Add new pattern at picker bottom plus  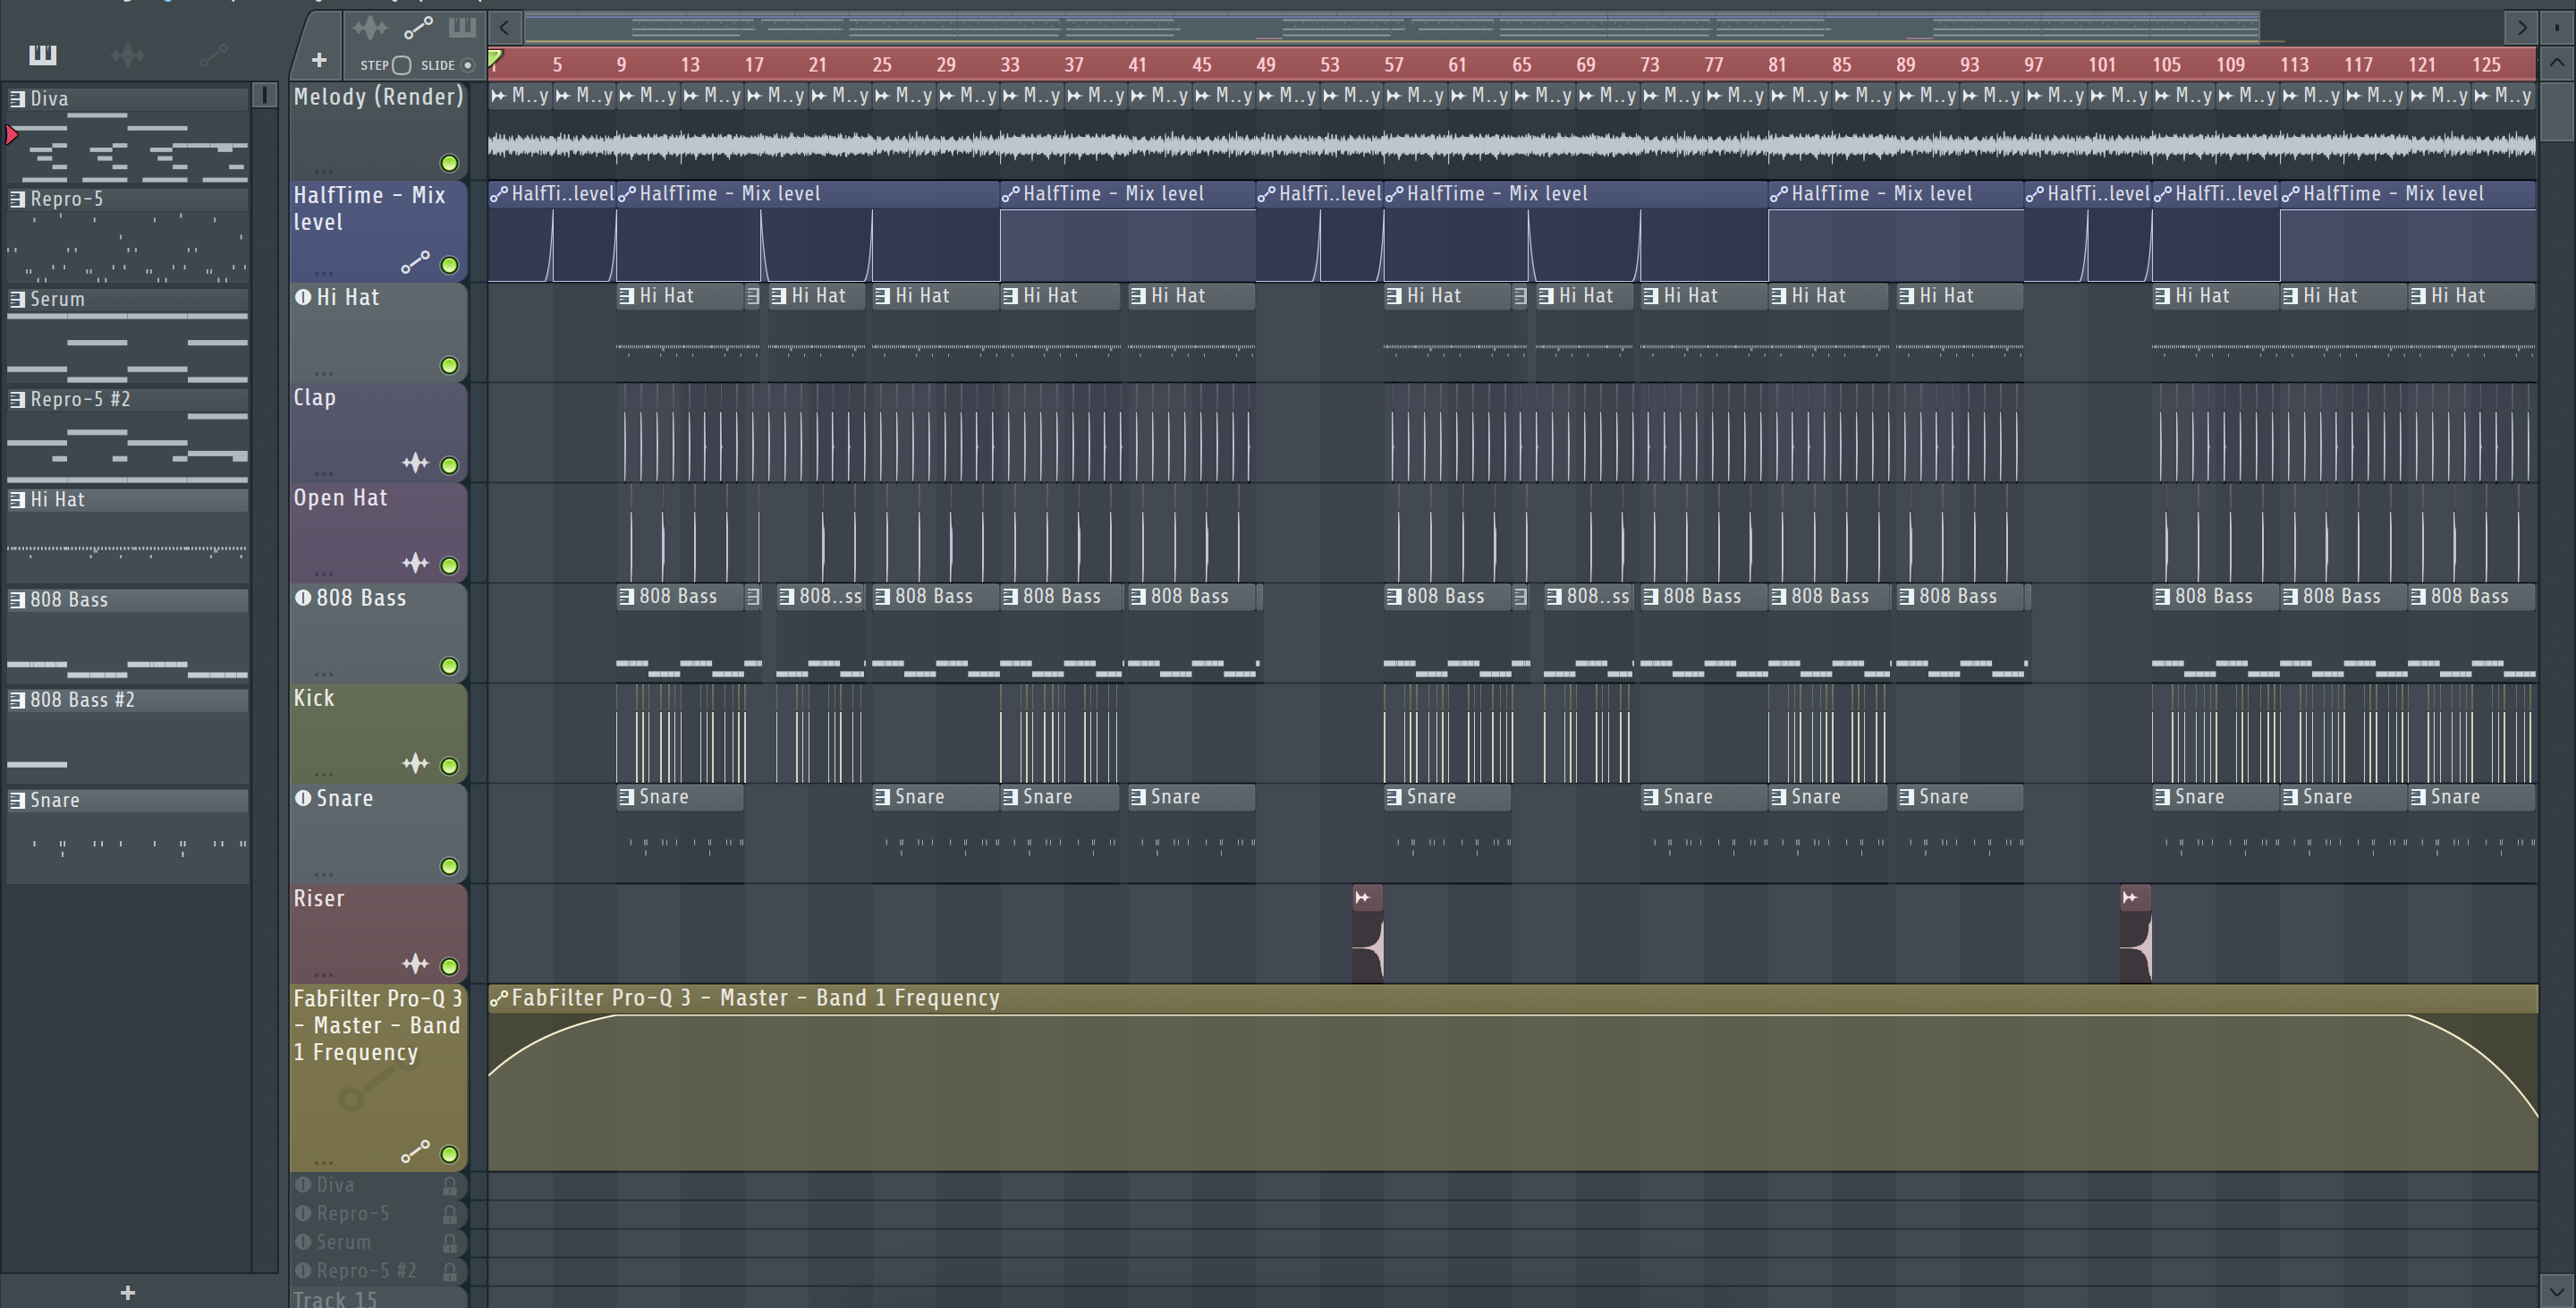[128, 1293]
